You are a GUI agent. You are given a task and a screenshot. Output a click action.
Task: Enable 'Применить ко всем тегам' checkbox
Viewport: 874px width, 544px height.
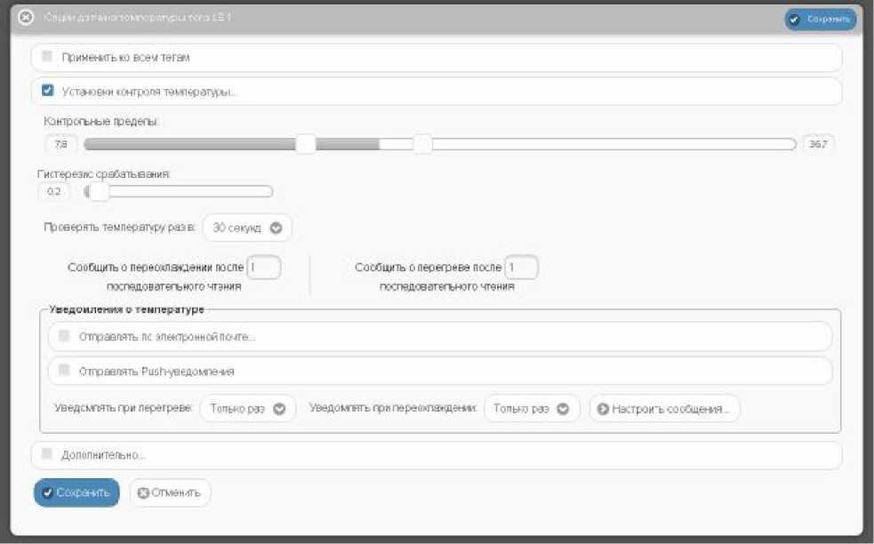[x=47, y=56]
